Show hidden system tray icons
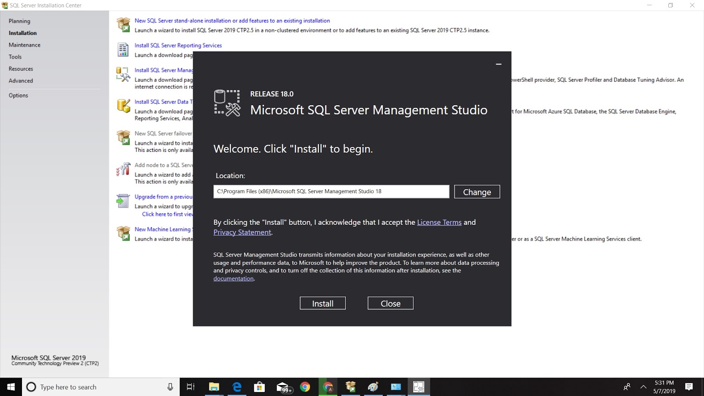704x396 pixels. 643,387
